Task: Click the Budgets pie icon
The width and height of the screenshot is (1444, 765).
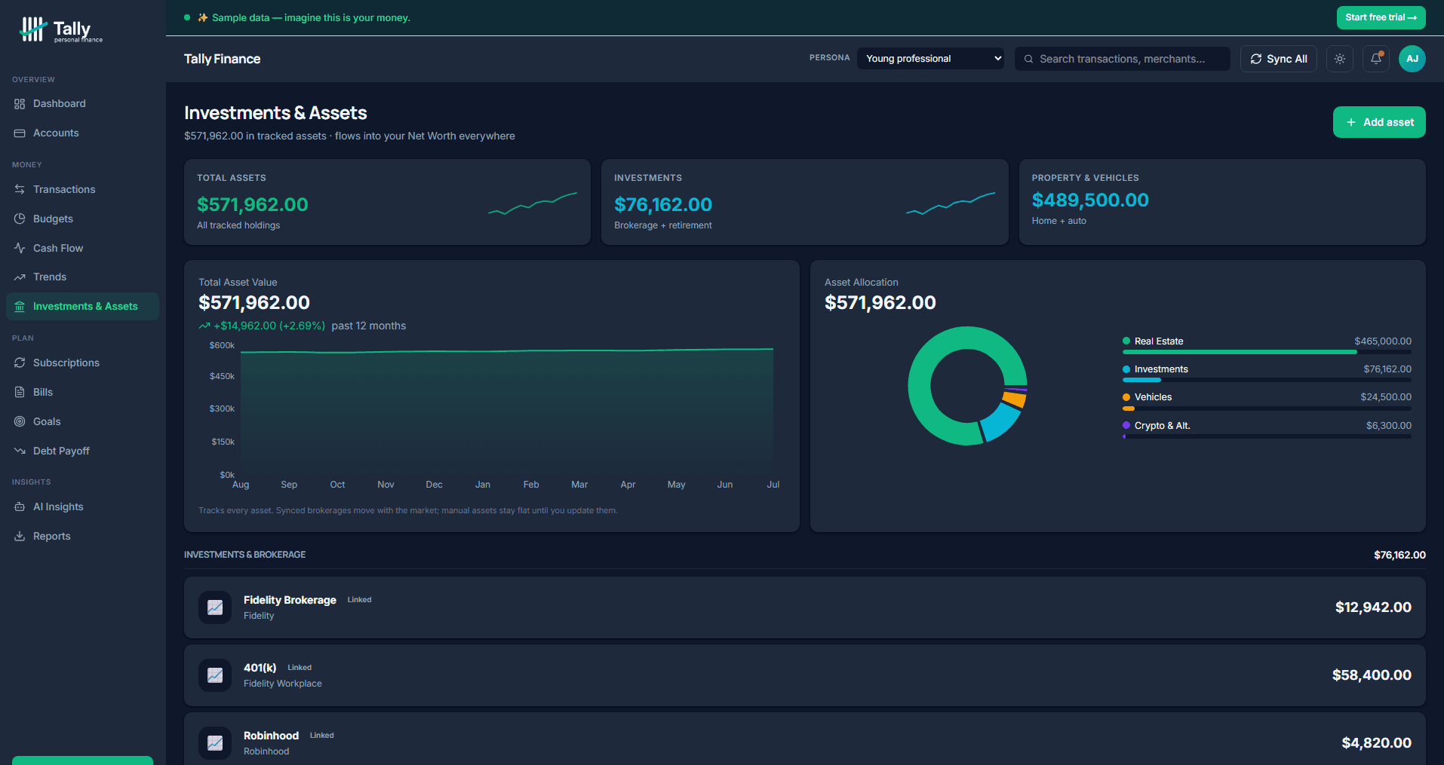Action: [20, 219]
